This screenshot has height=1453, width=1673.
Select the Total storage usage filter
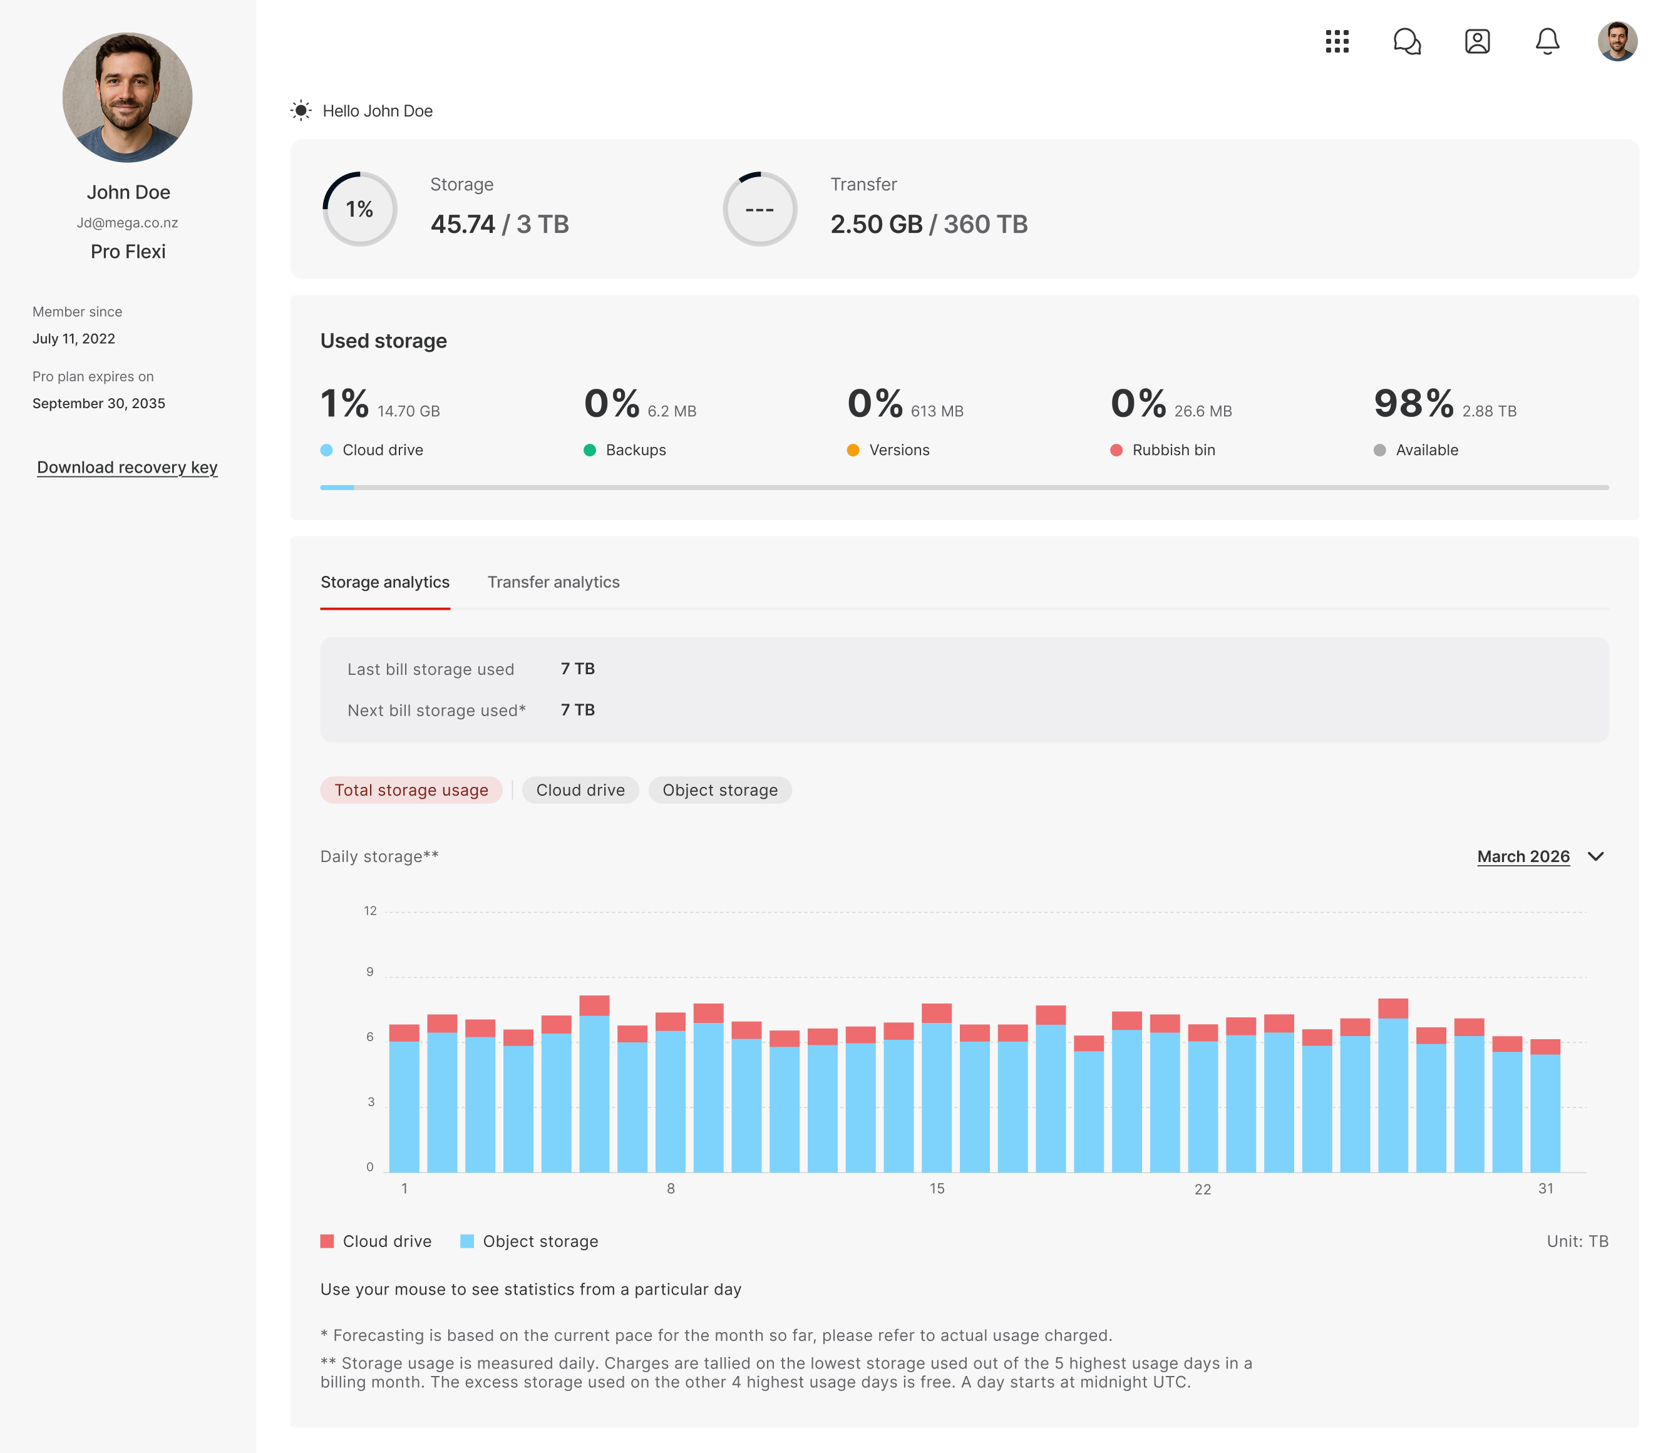(x=411, y=790)
